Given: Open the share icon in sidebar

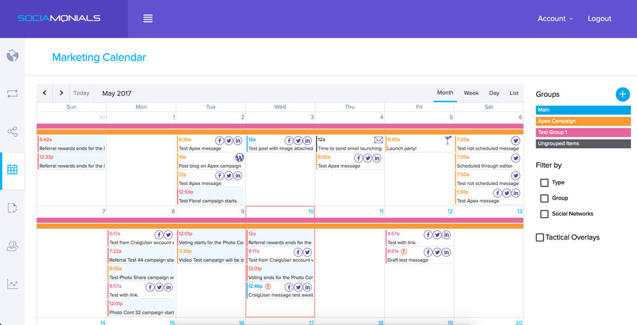Looking at the screenshot, I should 12,131.
